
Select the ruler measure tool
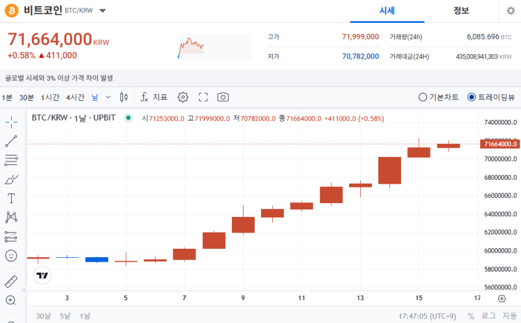point(11,281)
